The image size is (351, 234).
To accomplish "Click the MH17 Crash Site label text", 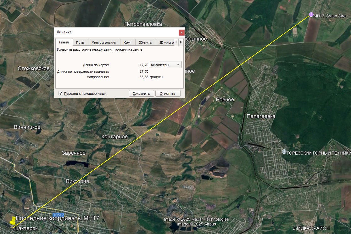I will [x=330, y=16].
